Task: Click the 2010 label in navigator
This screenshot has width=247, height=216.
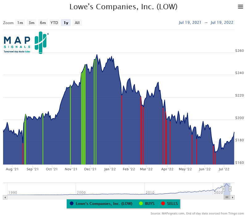Action: pyautogui.click(x=150, y=193)
